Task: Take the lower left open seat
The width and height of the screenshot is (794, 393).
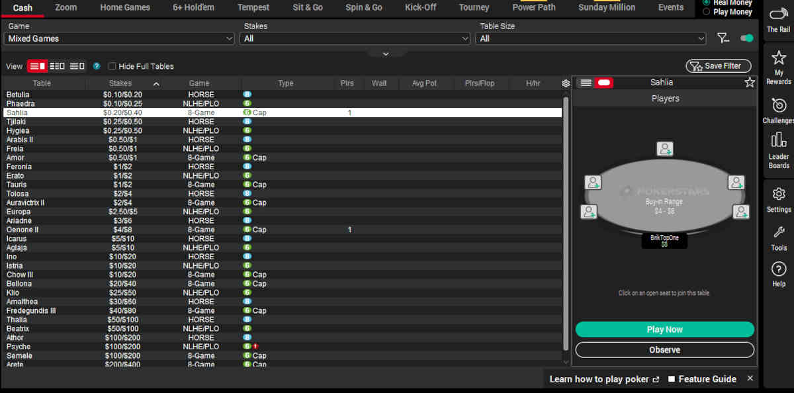Action: [x=588, y=212]
